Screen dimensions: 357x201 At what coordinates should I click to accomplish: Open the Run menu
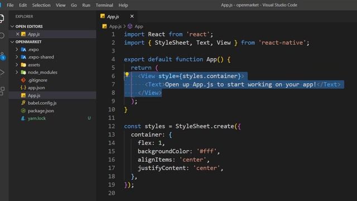pyautogui.click(x=86, y=5)
